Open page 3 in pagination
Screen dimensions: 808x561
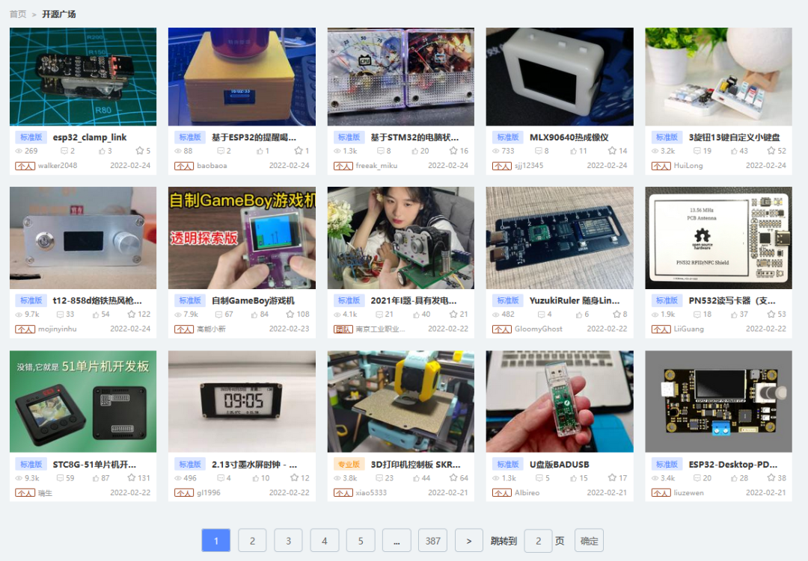pos(288,541)
